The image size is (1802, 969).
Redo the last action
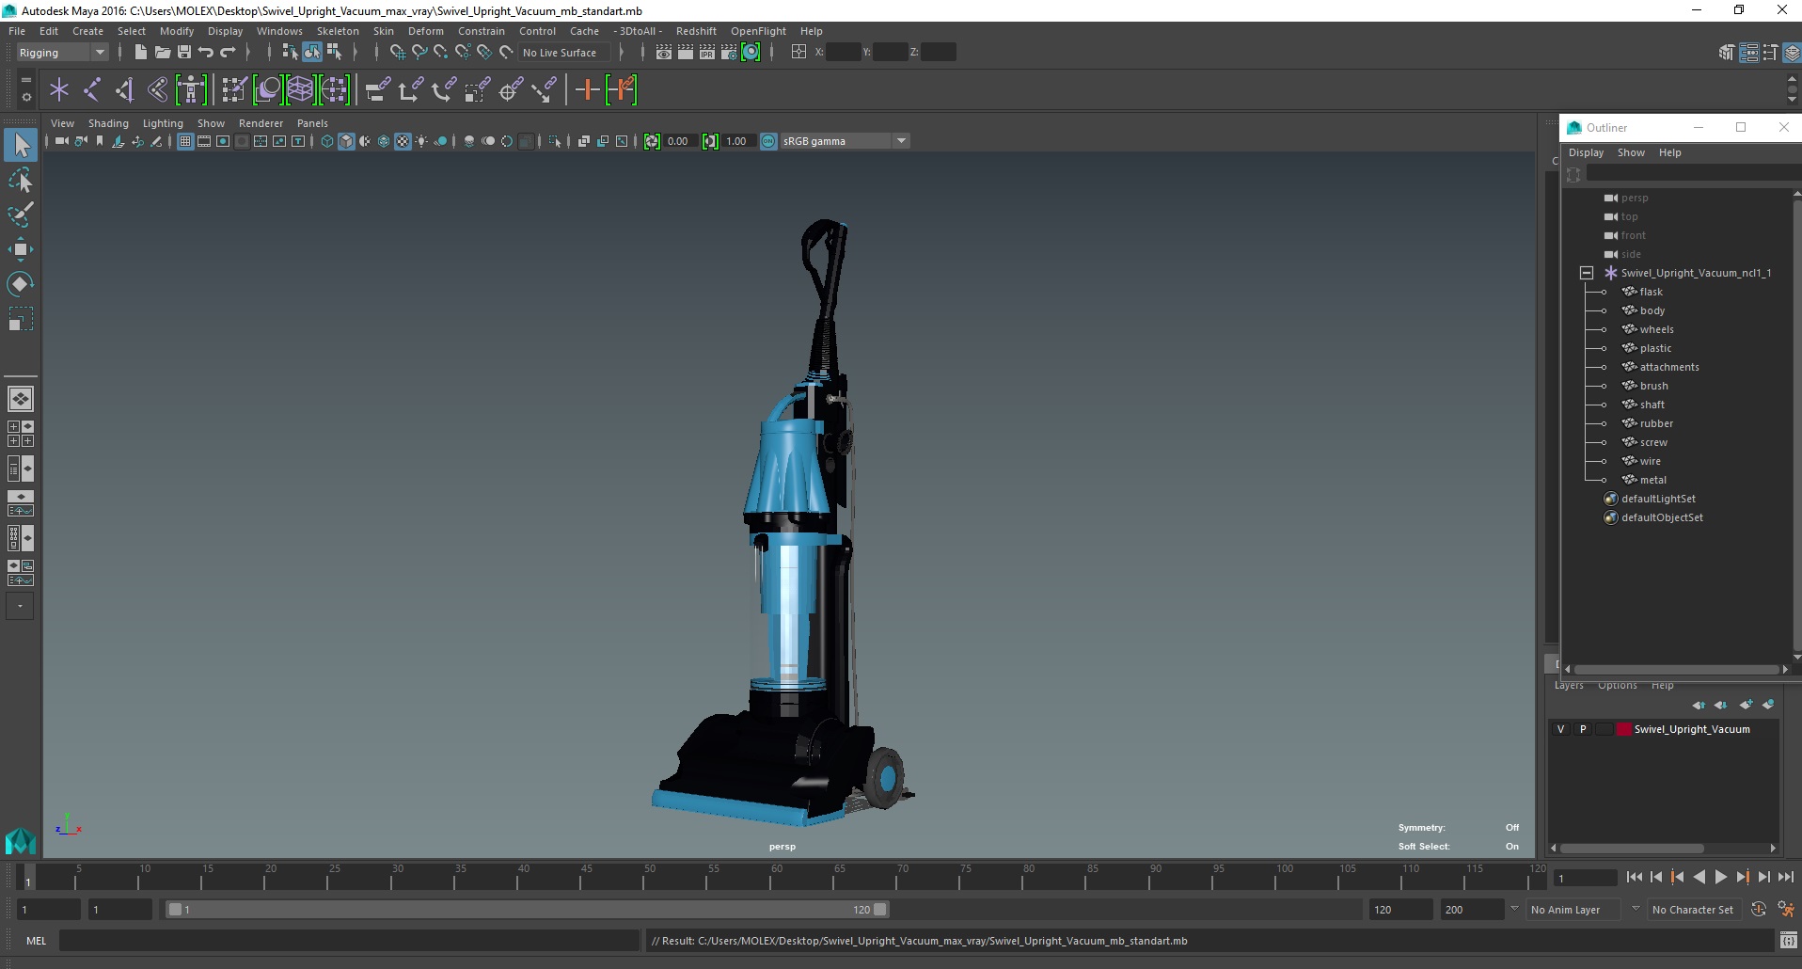coord(228,53)
